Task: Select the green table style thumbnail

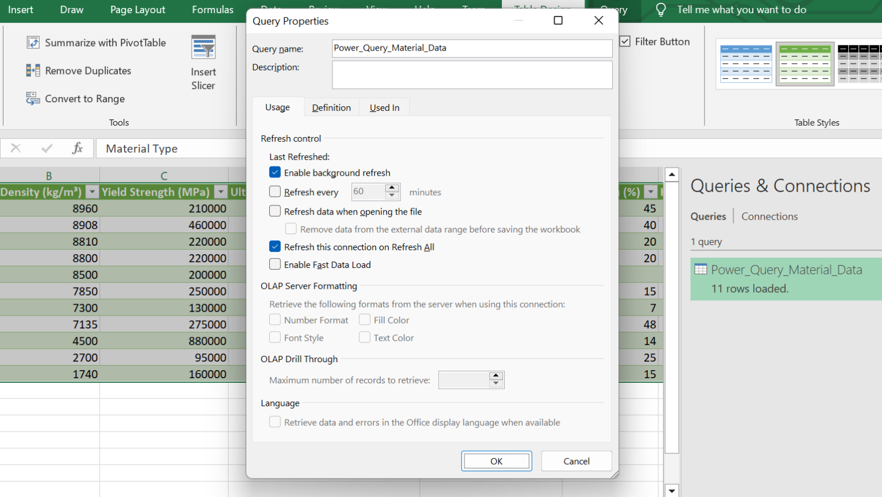Action: click(x=805, y=64)
